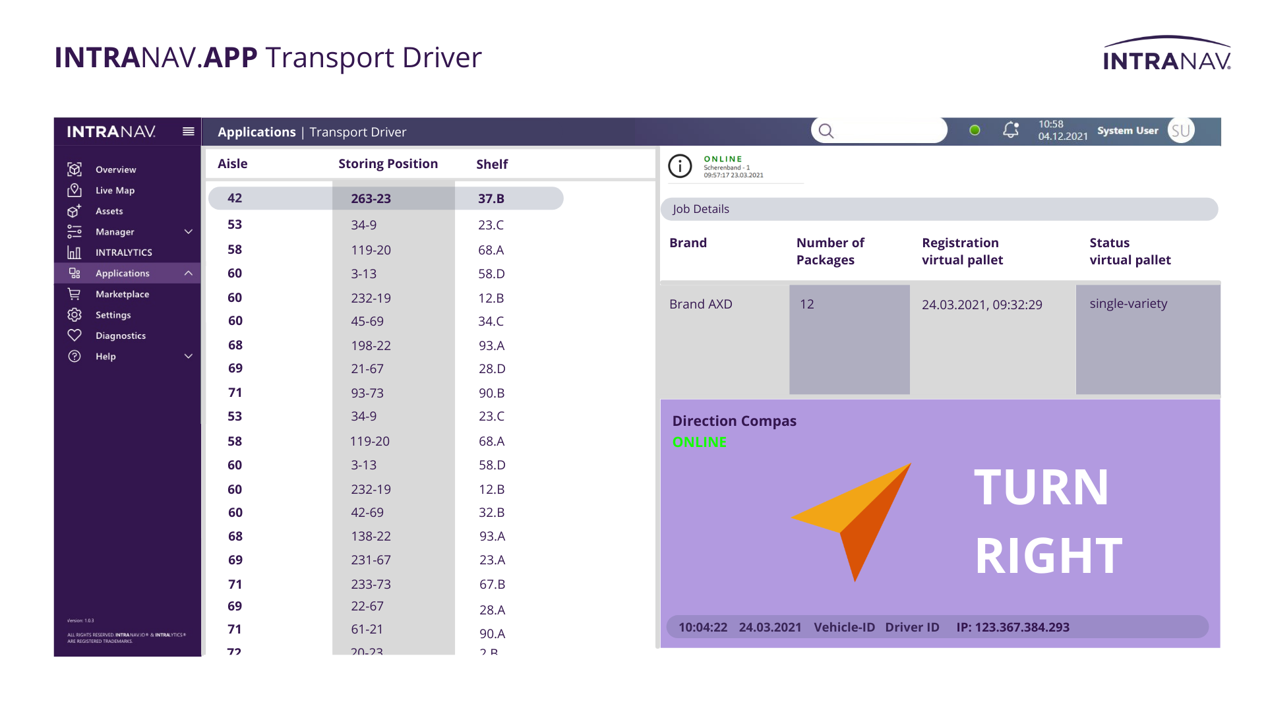
Task: Toggle the hamburger menu icon
Action: (x=189, y=131)
